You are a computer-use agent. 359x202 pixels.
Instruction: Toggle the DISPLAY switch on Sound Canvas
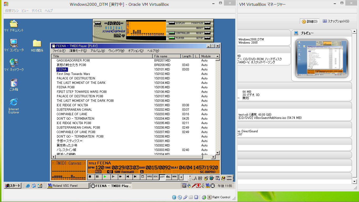pos(172,23)
